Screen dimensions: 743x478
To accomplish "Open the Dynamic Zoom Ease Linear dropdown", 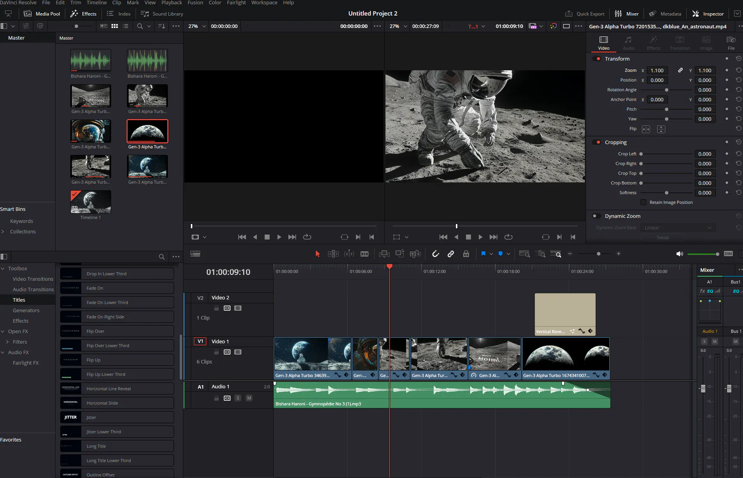I will [x=678, y=228].
